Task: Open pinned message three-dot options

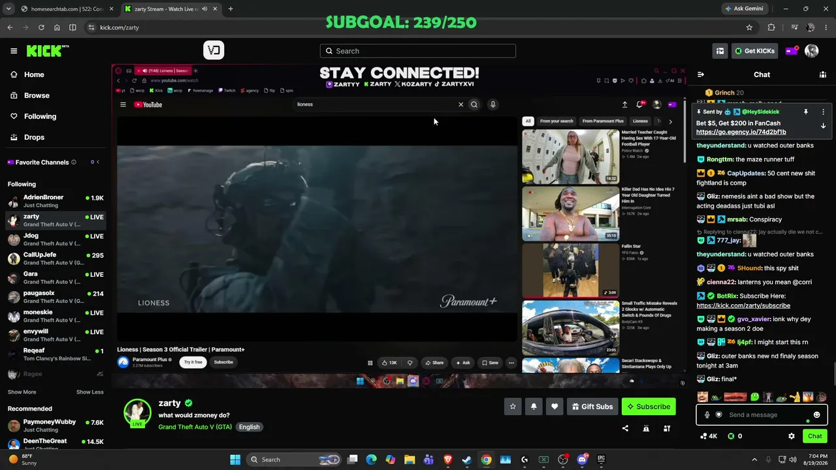Action: pos(823,112)
